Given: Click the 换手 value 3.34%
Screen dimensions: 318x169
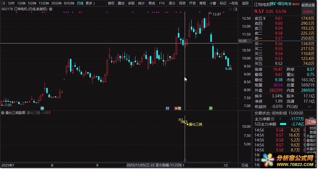Looking at the screenshot, I should (x=277, y=96).
